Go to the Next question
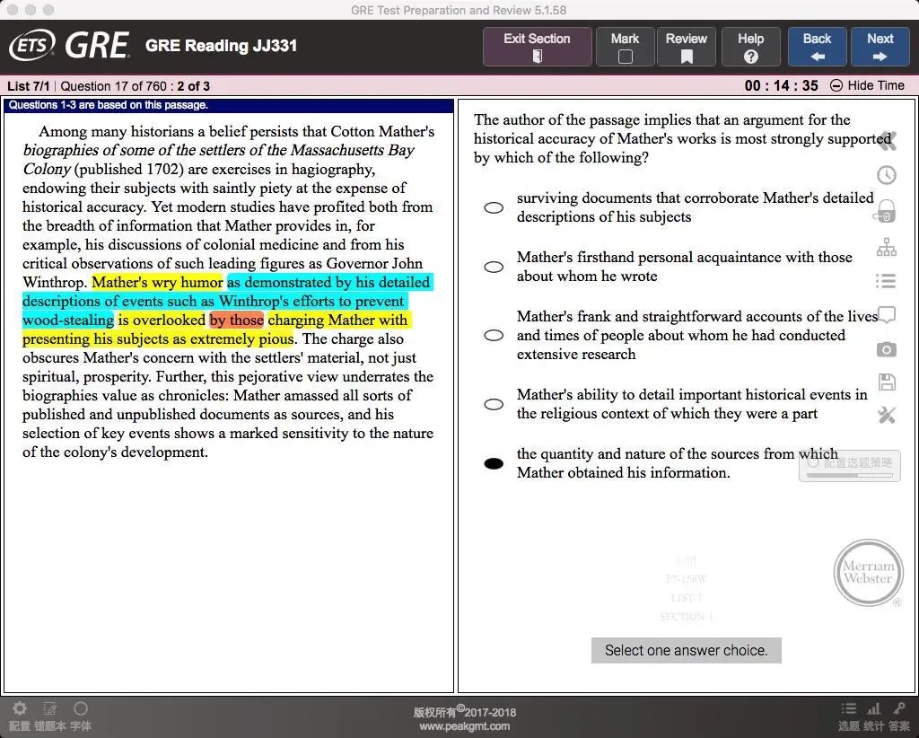Viewport: 919px width, 738px height. (x=880, y=47)
